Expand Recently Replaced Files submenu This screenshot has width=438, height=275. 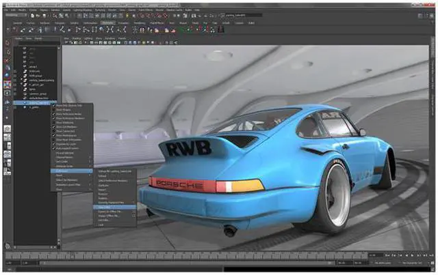coord(114,203)
